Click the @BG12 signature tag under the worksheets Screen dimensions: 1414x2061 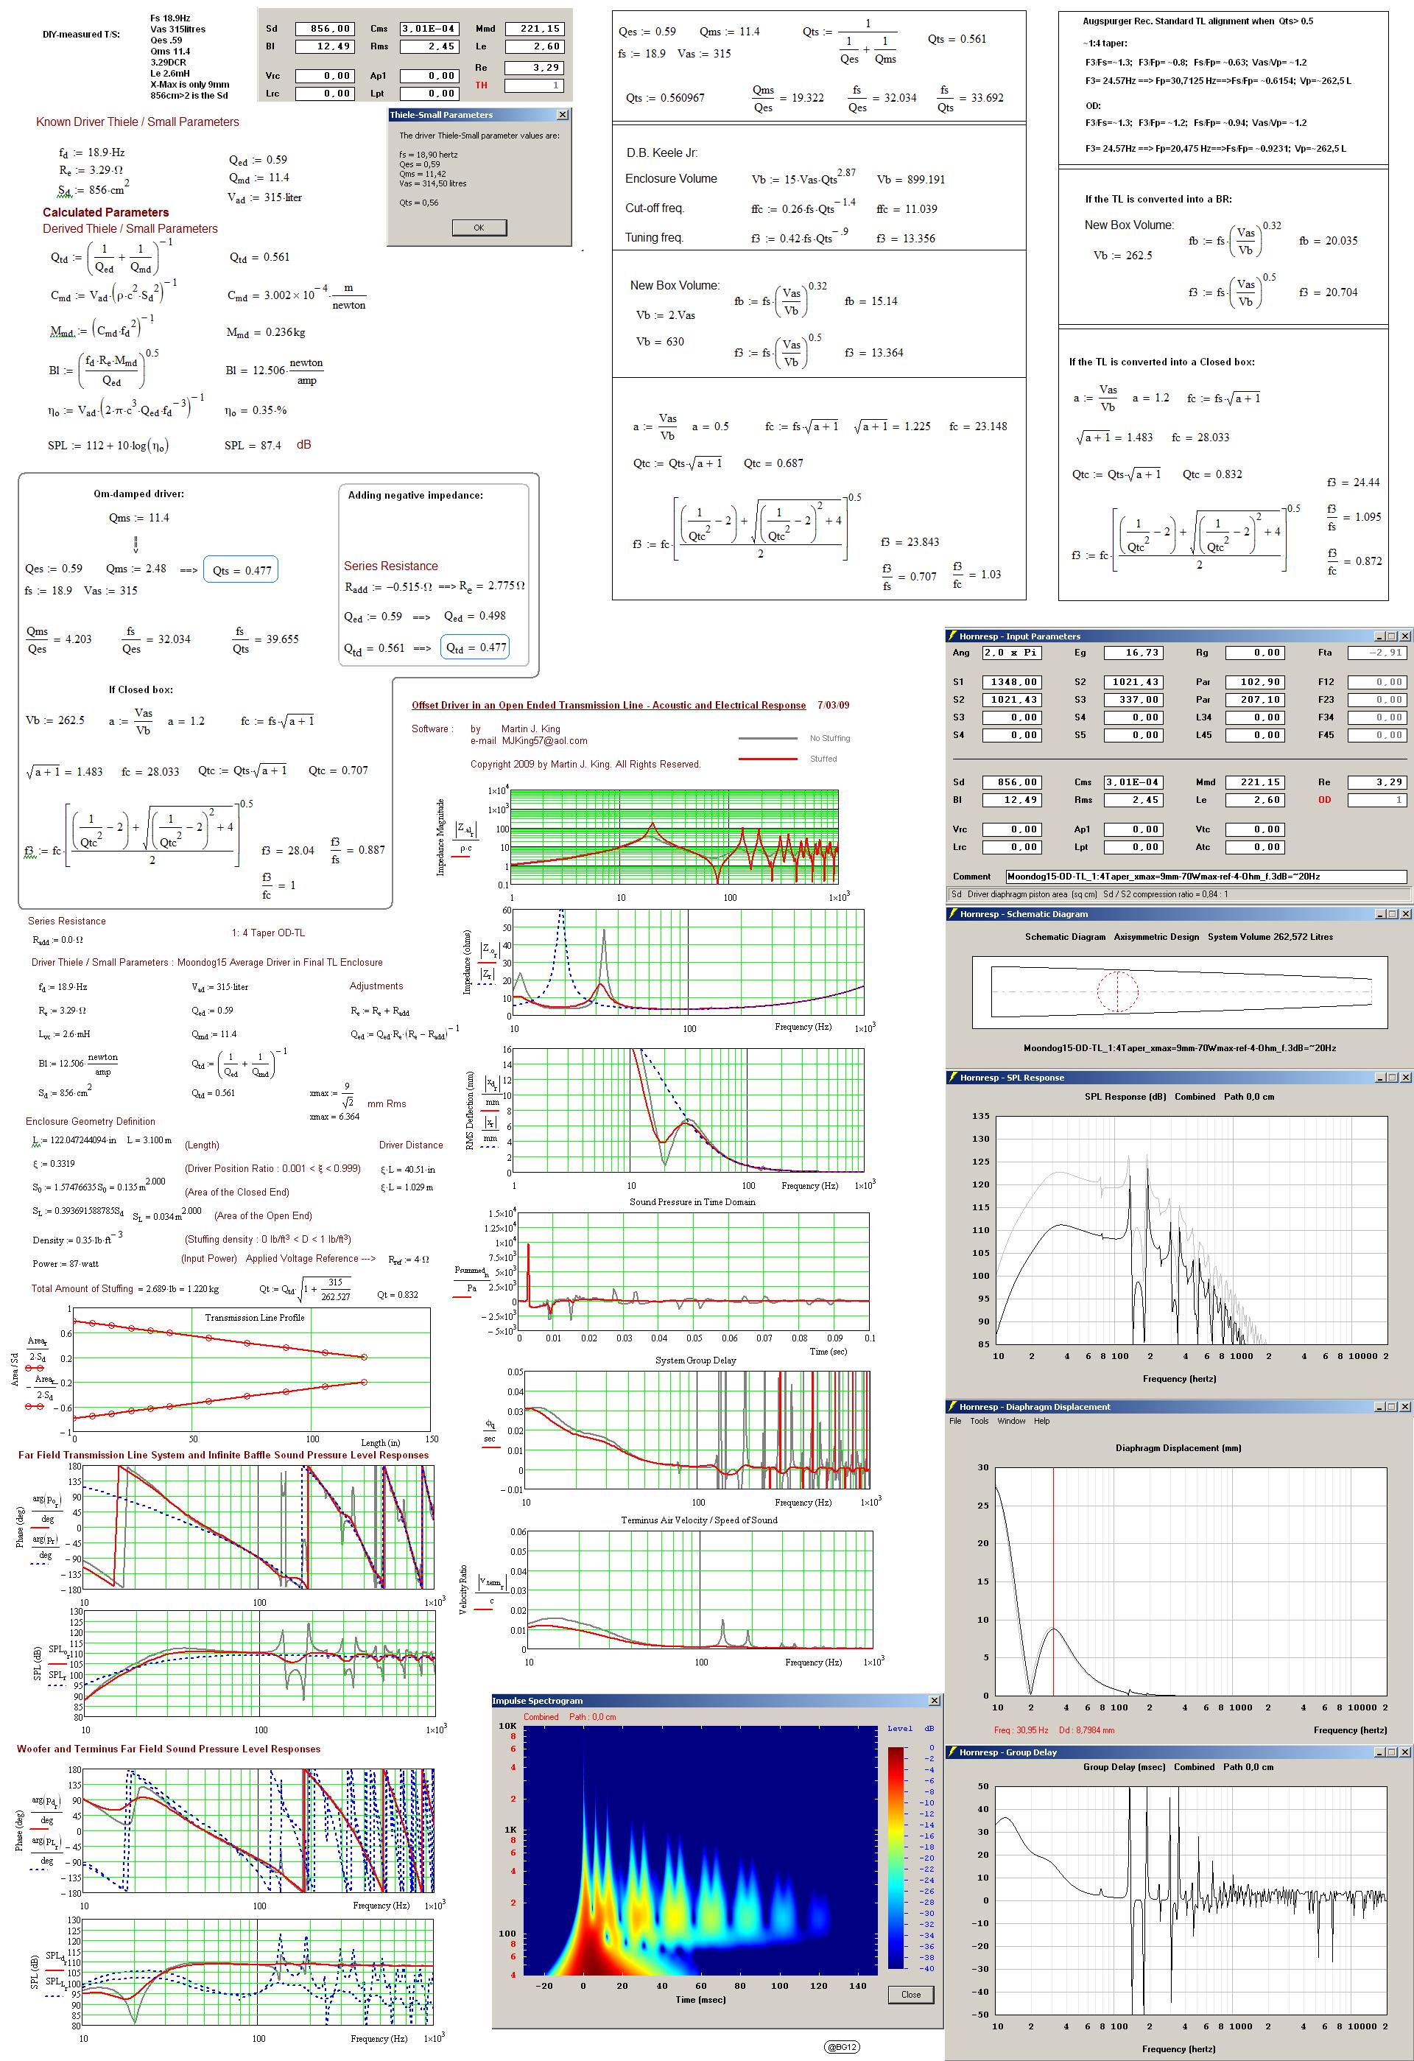[x=841, y=2048]
